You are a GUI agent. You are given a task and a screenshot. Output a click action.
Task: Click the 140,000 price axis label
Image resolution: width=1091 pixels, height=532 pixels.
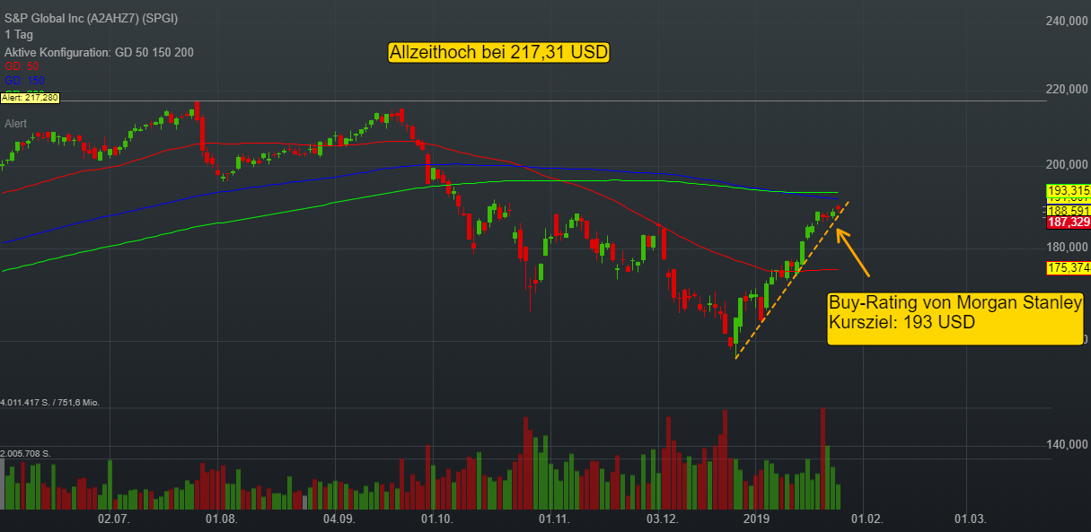tap(1069, 445)
